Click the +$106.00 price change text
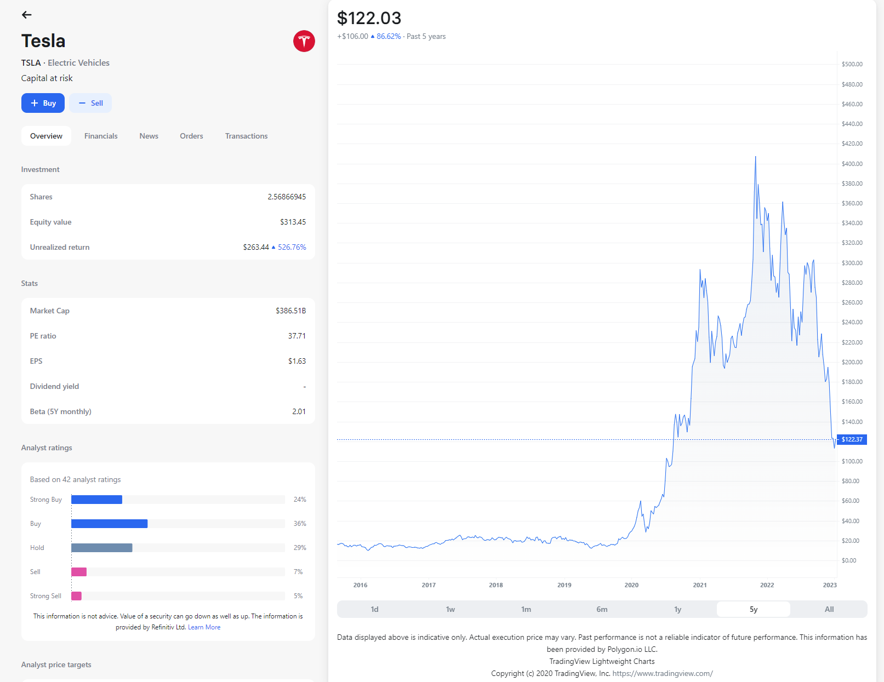The width and height of the screenshot is (884, 682). click(352, 36)
